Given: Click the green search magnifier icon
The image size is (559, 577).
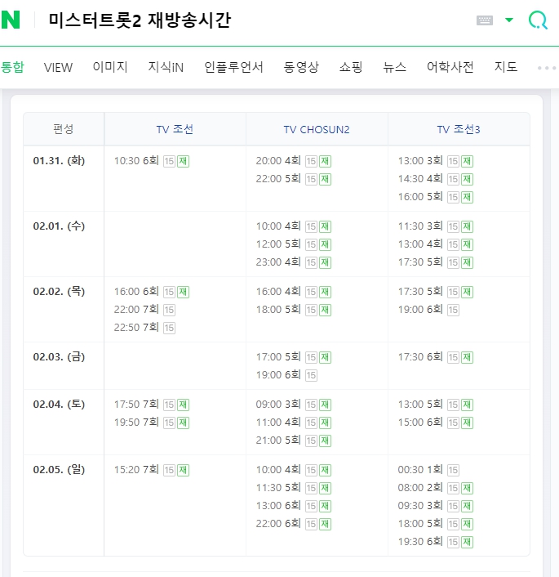Looking at the screenshot, I should pos(538,20).
